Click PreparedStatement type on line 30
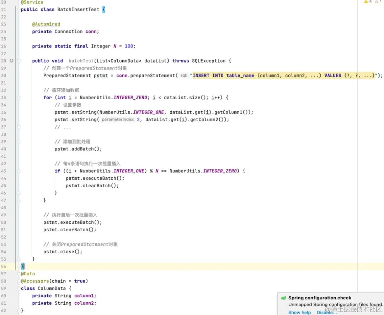The image size is (384, 315). click(67, 76)
